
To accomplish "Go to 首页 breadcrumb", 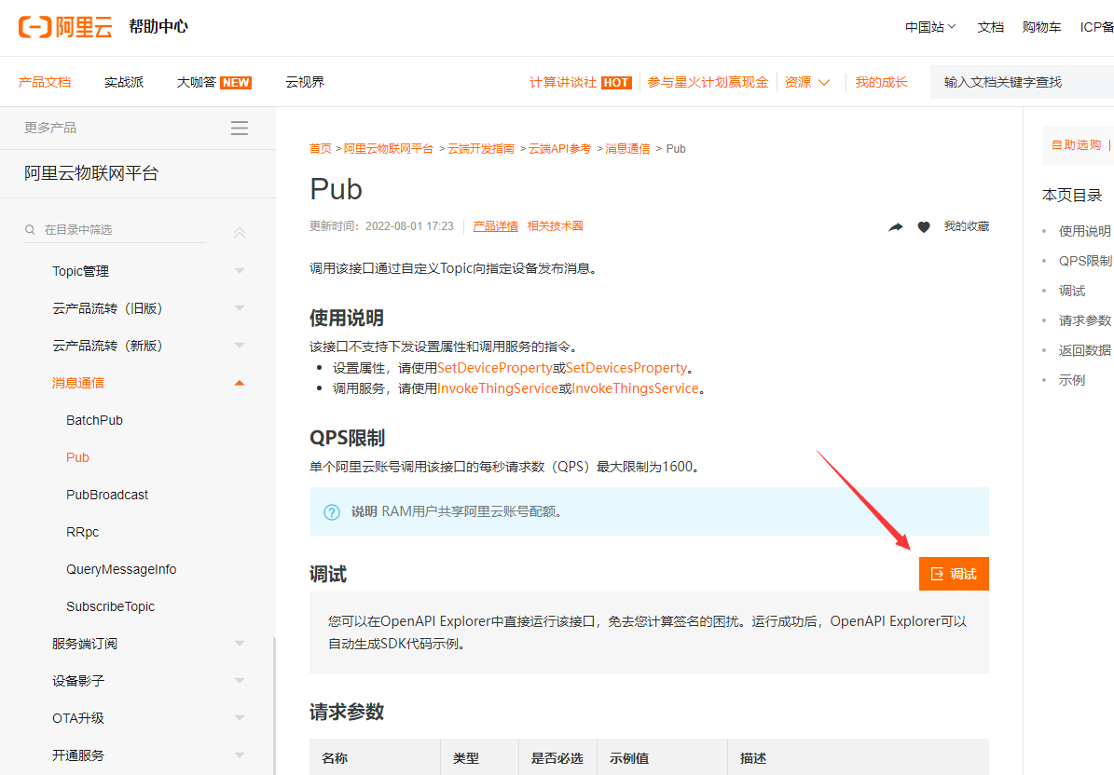I will tap(321, 148).
